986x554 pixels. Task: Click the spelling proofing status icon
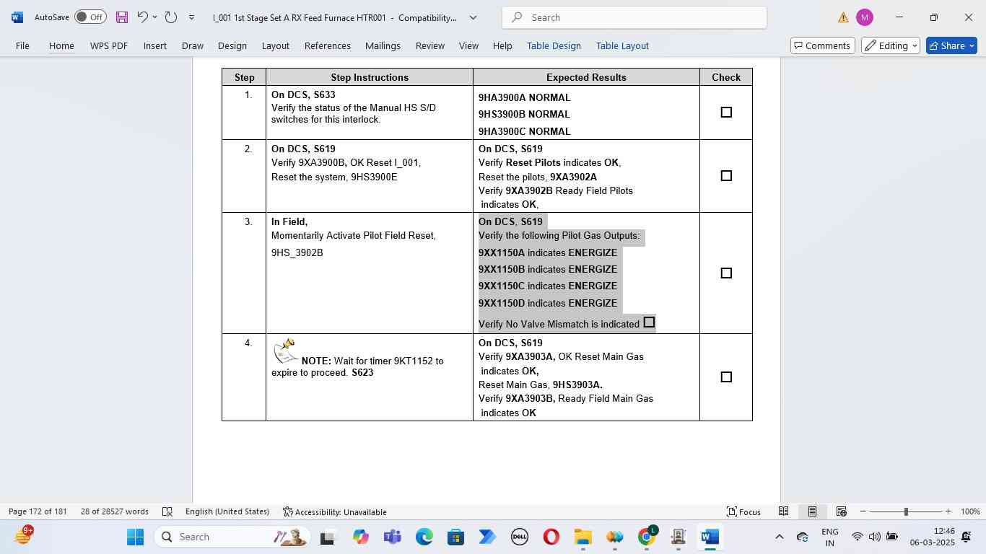167,511
